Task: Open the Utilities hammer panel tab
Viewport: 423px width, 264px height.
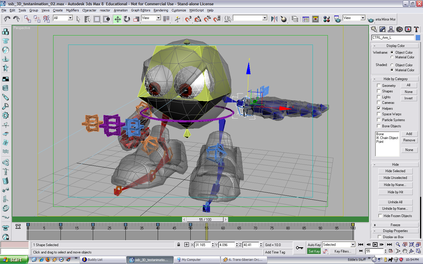Action: coord(416,29)
